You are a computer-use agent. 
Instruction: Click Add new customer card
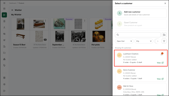coord(141,13)
